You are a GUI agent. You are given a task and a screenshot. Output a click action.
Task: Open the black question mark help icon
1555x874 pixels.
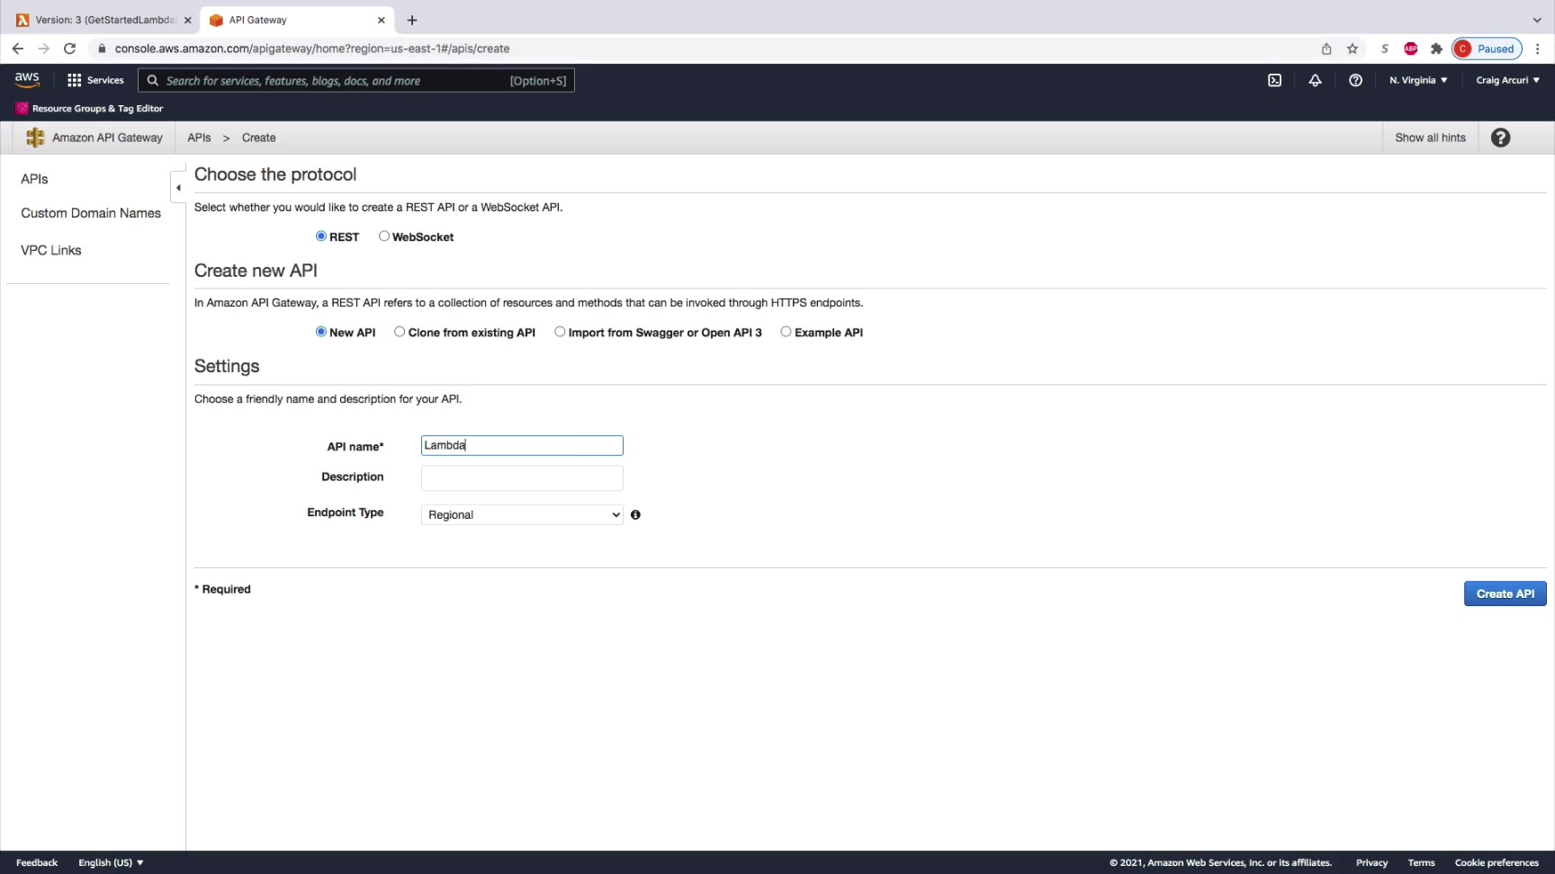pyautogui.click(x=1500, y=138)
